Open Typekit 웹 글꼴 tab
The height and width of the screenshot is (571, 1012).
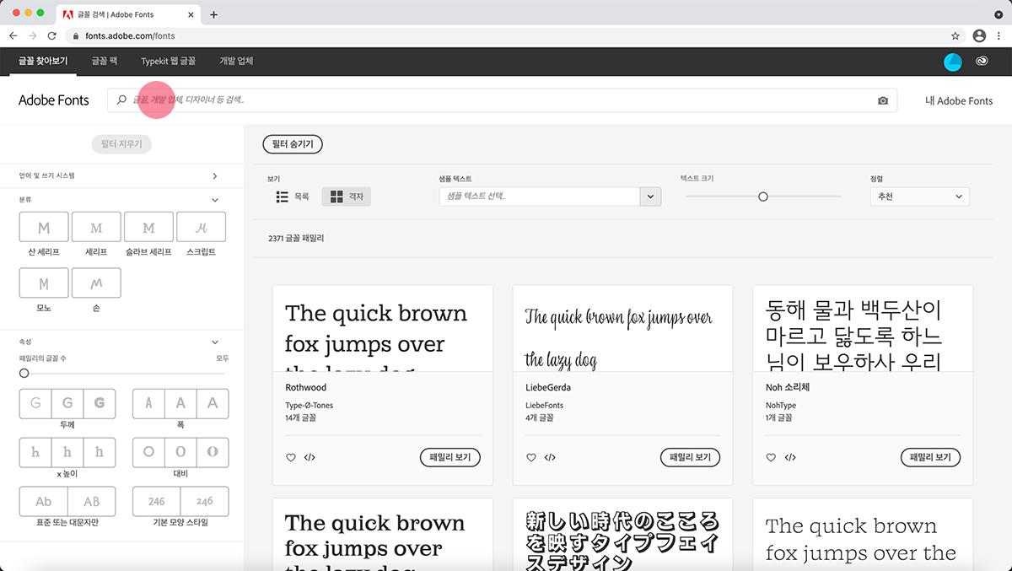169,61
